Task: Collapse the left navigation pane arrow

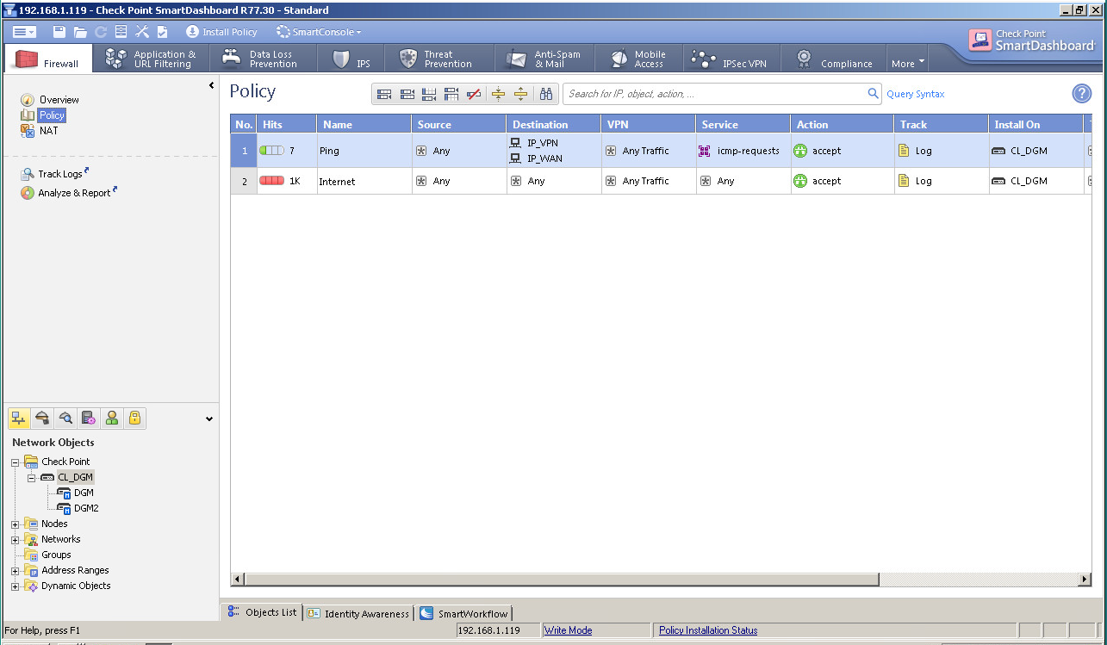Action: point(211,85)
